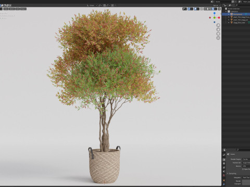Image resolution: width=250 pixels, height=187 pixels.
Task: Open the viewport Options dropdown
Action: pyautogui.click(x=216, y=5)
